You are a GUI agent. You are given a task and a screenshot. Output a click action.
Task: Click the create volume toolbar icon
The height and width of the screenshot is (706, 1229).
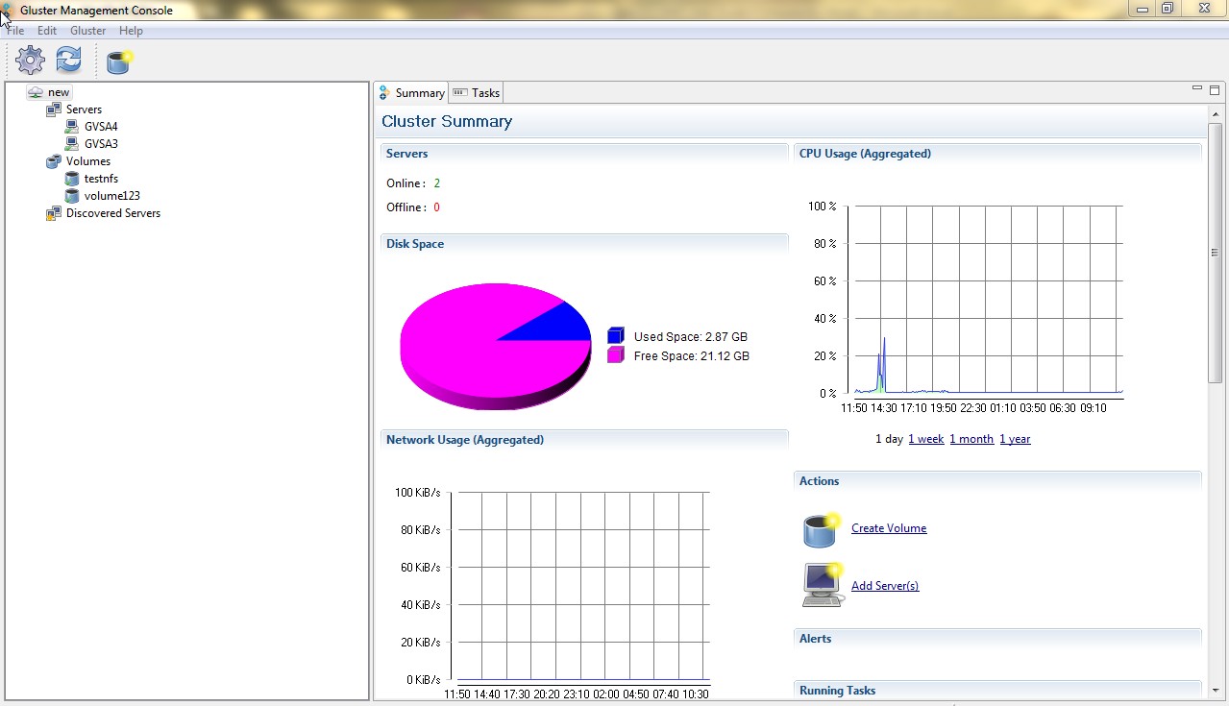click(x=118, y=62)
